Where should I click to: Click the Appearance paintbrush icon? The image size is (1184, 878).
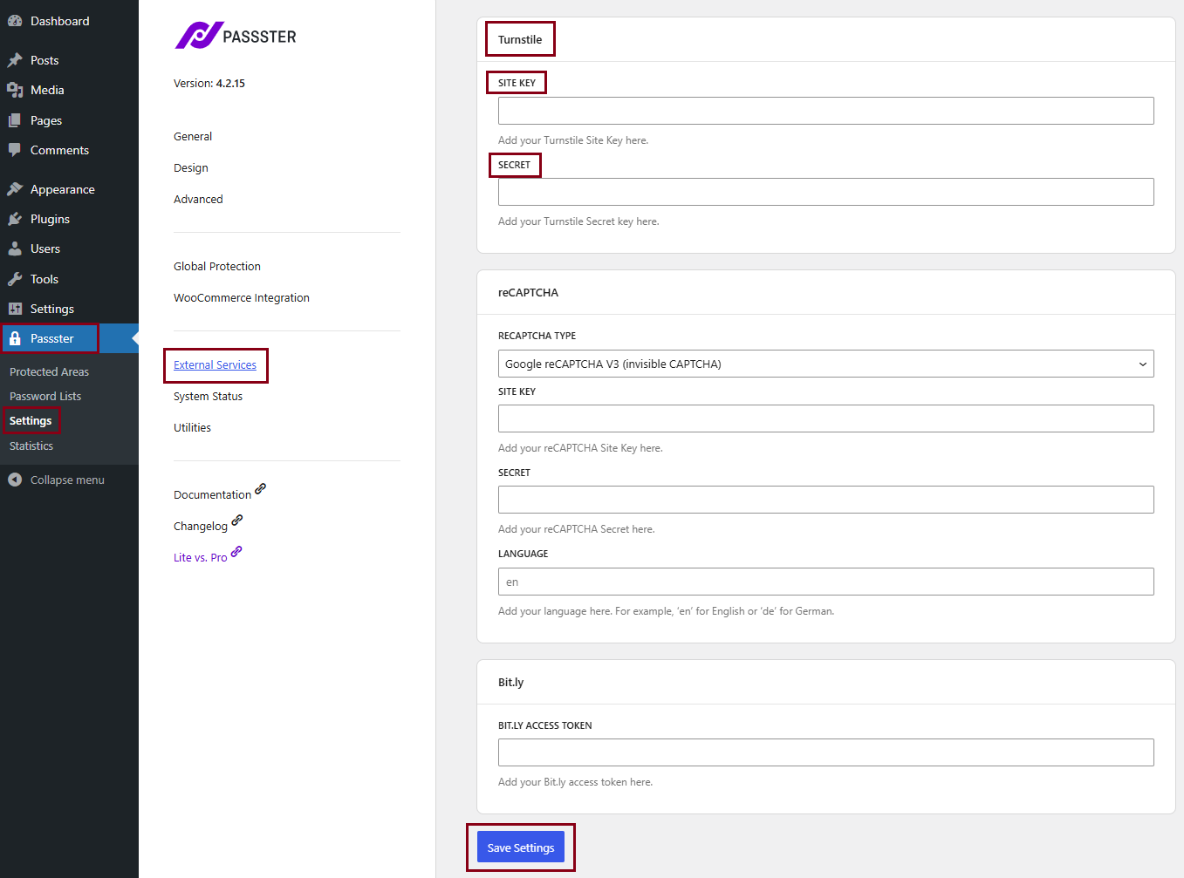pyautogui.click(x=15, y=189)
